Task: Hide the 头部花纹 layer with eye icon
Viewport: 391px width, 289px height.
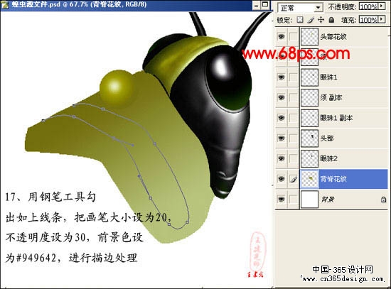Action: tap(282, 37)
